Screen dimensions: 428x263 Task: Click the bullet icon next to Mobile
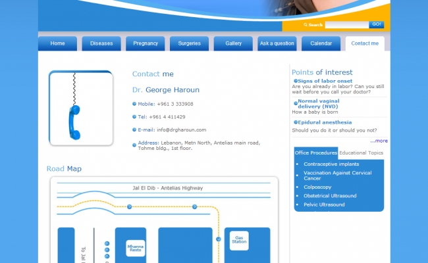(x=134, y=104)
